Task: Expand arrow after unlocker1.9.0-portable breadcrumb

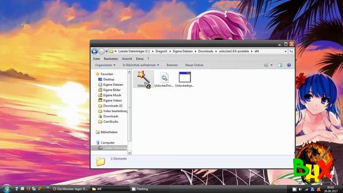Action: coord(252,51)
